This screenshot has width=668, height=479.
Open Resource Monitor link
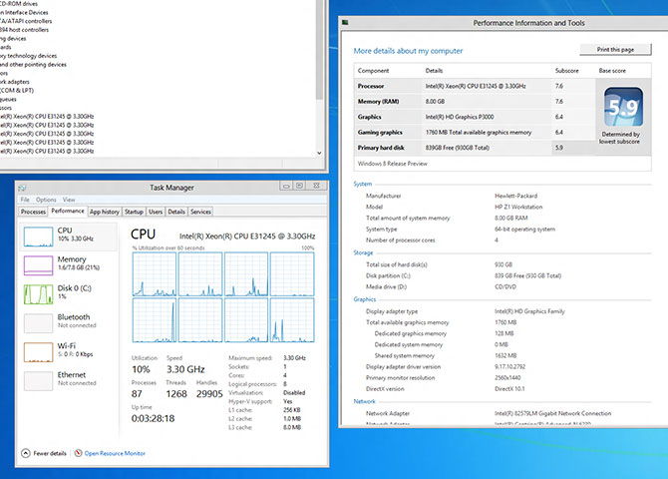(x=115, y=453)
